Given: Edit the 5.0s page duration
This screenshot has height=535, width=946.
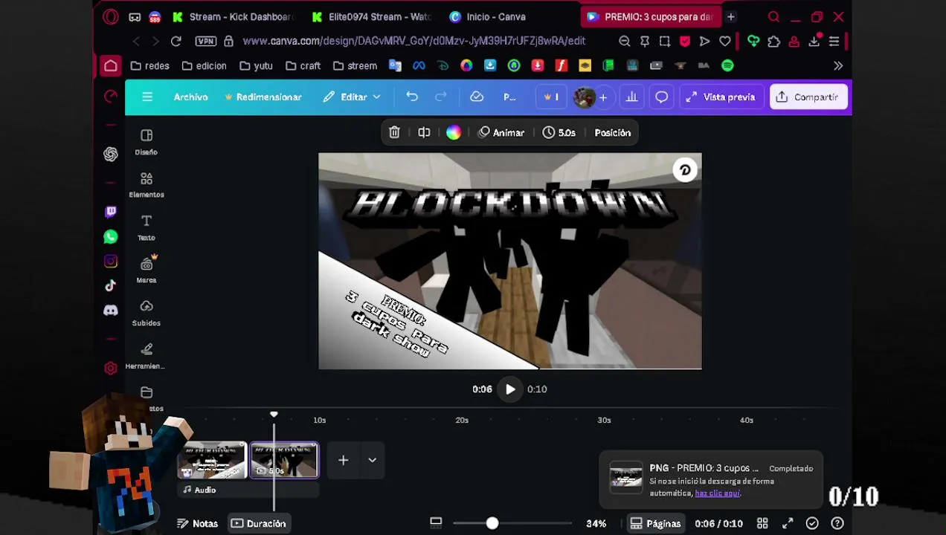Looking at the screenshot, I should [559, 133].
